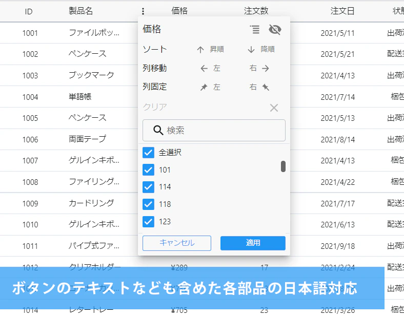Sort descending with the down arrow icon

(x=251, y=49)
